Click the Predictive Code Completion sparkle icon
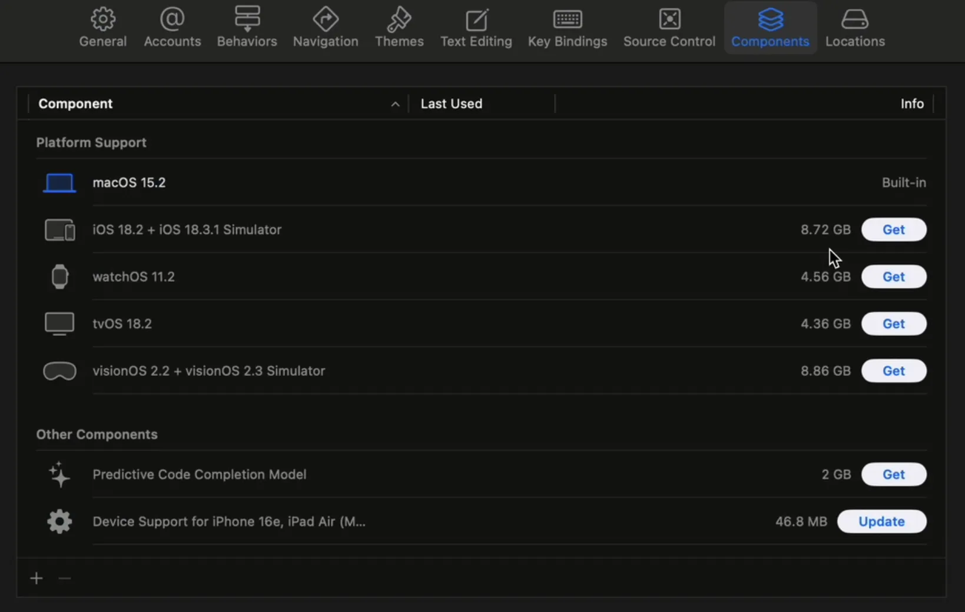The height and width of the screenshot is (612, 965). click(59, 474)
